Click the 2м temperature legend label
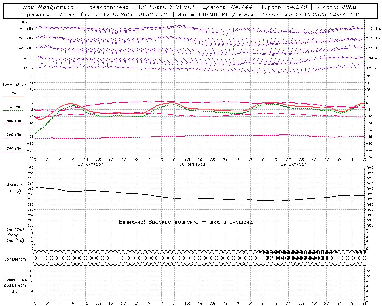 point(14,94)
